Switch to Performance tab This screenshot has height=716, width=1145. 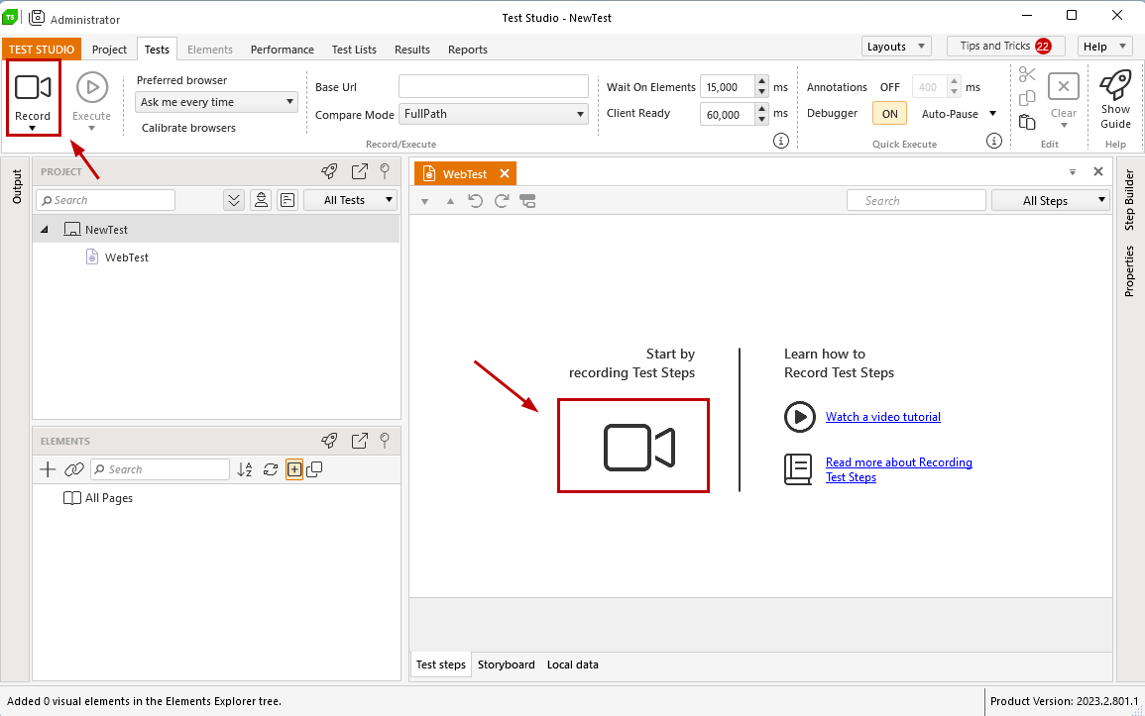[x=282, y=50]
